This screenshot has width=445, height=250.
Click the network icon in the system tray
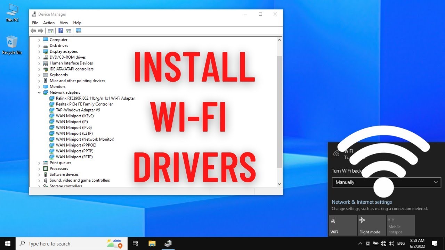384,243
